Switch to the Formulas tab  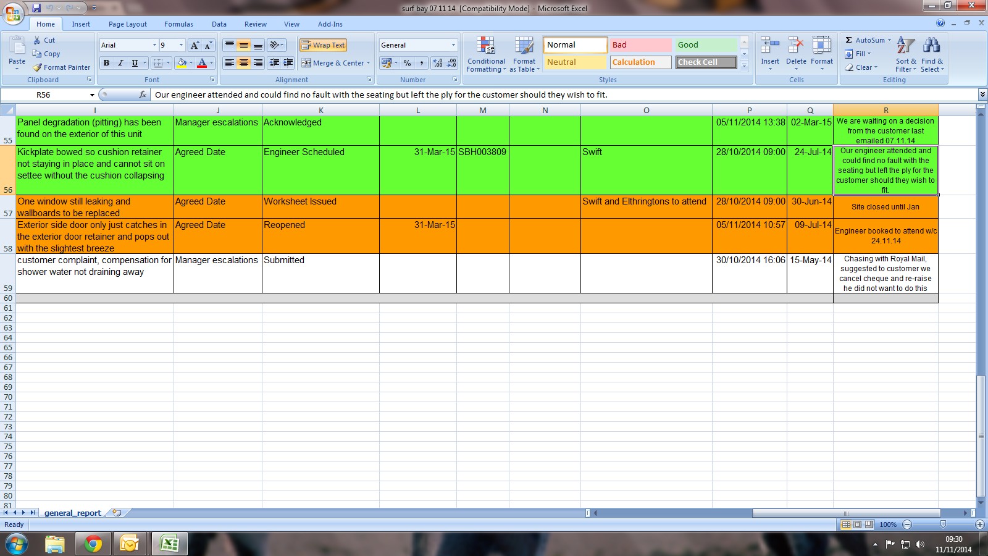(x=178, y=24)
